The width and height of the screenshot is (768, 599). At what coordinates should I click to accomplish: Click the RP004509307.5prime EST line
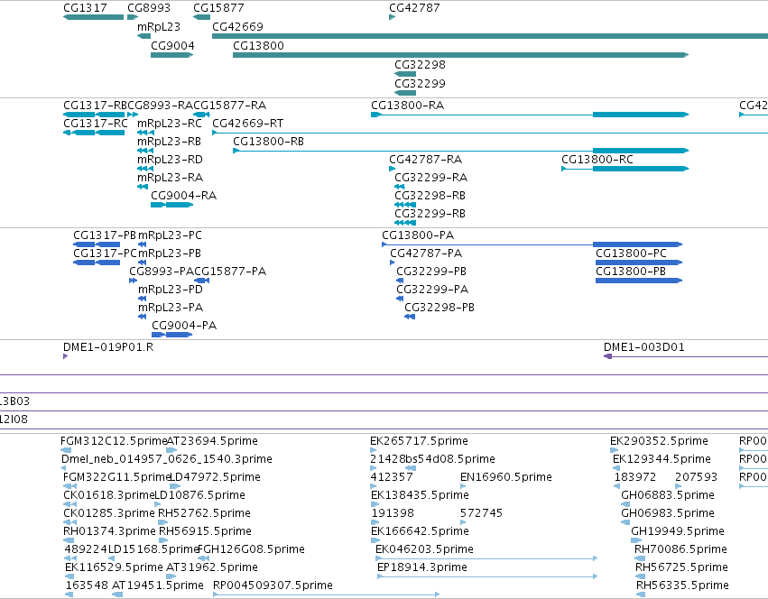point(326,594)
